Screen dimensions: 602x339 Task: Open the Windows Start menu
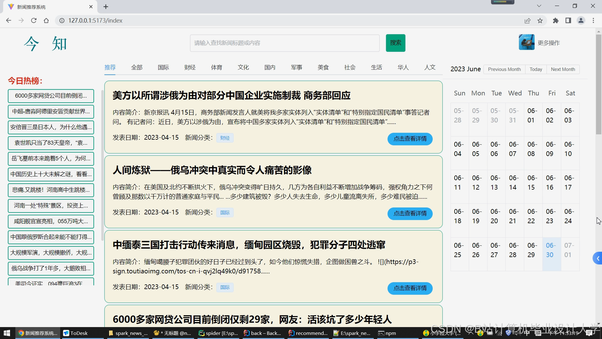(x=7, y=333)
